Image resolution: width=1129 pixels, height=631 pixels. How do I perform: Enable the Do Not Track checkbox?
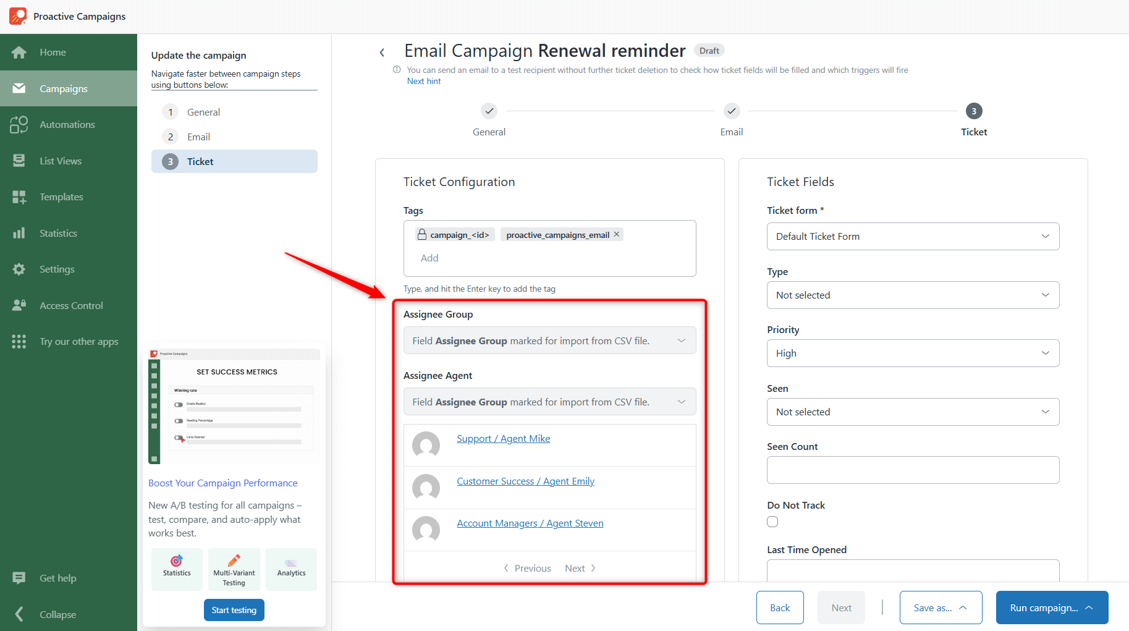772,521
